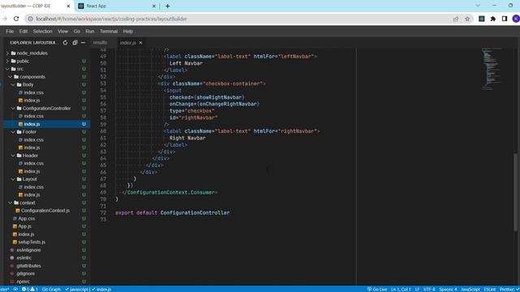Viewport: 520px width, 292px height.
Task: Reload the browser page
Action: click(16, 19)
